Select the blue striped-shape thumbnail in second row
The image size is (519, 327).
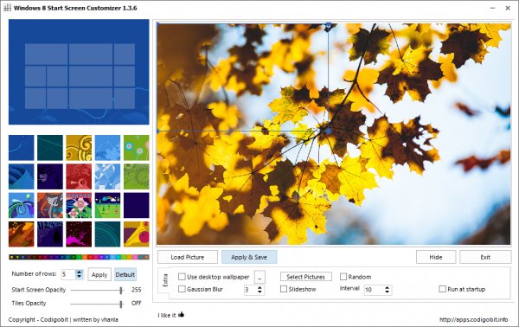point(21,176)
